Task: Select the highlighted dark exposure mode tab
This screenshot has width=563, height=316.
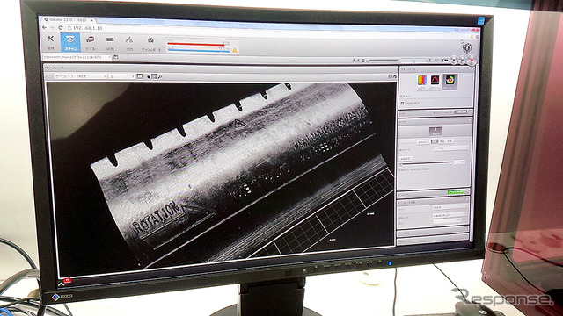Action: click(x=435, y=142)
